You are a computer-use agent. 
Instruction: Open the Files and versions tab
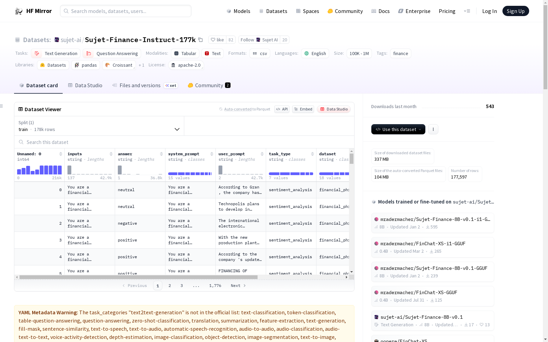pos(145,85)
